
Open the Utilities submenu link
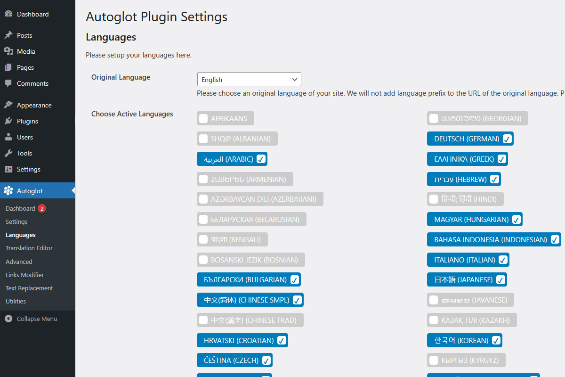(x=16, y=301)
